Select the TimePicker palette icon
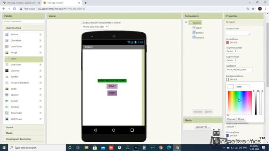Viewport: 269px width, 151px height. [x=7, y=113]
